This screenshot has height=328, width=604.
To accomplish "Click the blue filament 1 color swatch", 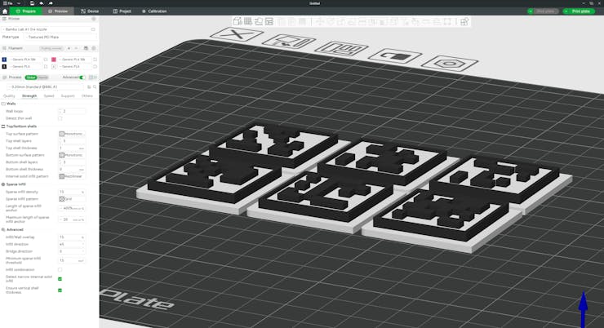I will click(x=4, y=60).
